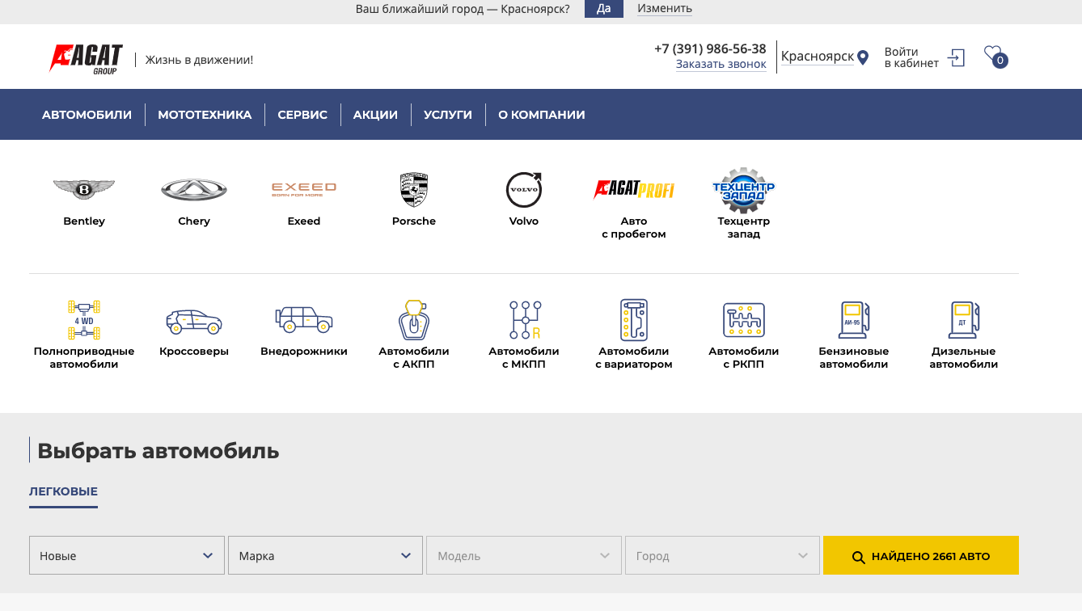Open the О компании menu

pos(542,115)
